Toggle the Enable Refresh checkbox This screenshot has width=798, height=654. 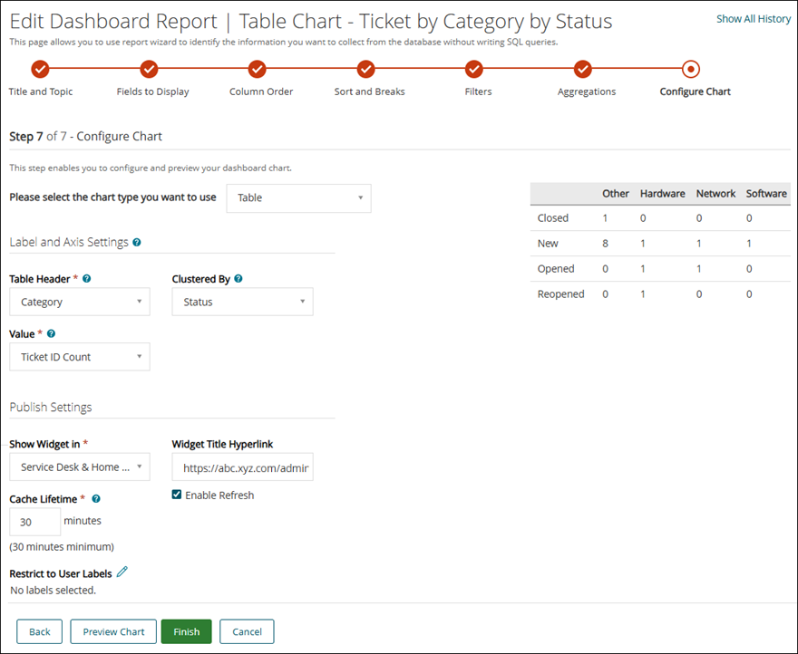[177, 495]
